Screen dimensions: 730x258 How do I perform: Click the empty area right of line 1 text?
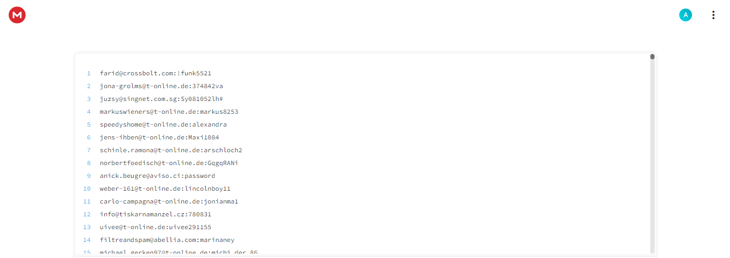click(x=428, y=73)
